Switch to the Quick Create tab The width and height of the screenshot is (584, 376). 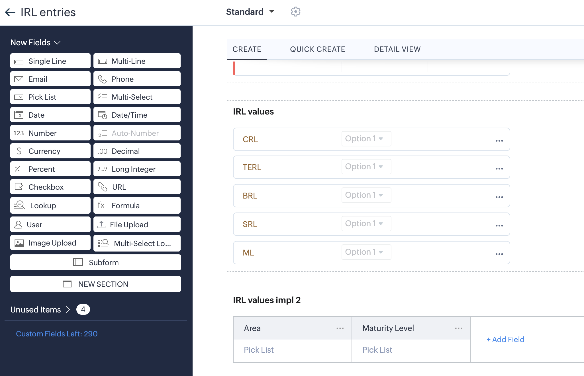pos(317,49)
